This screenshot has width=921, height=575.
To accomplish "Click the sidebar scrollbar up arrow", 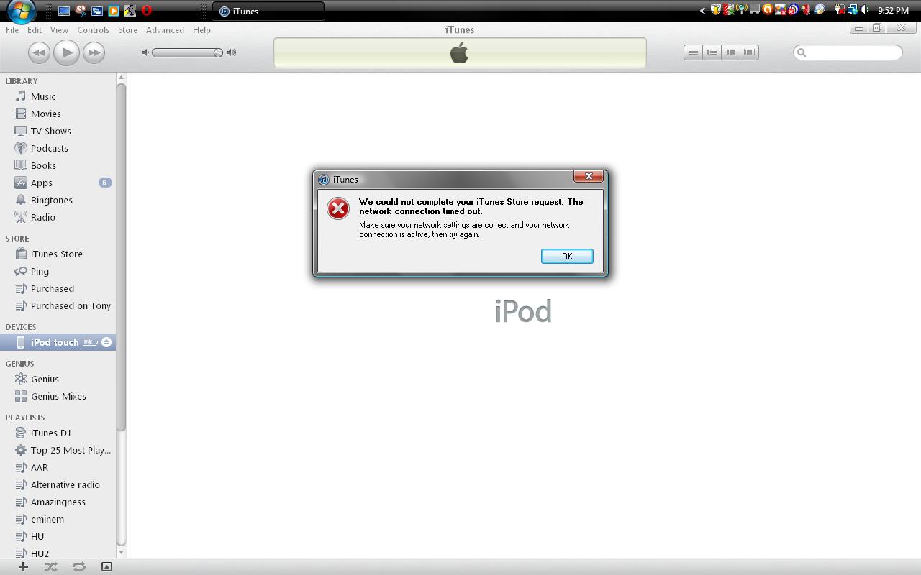I will pyautogui.click(x=121, y=78).
